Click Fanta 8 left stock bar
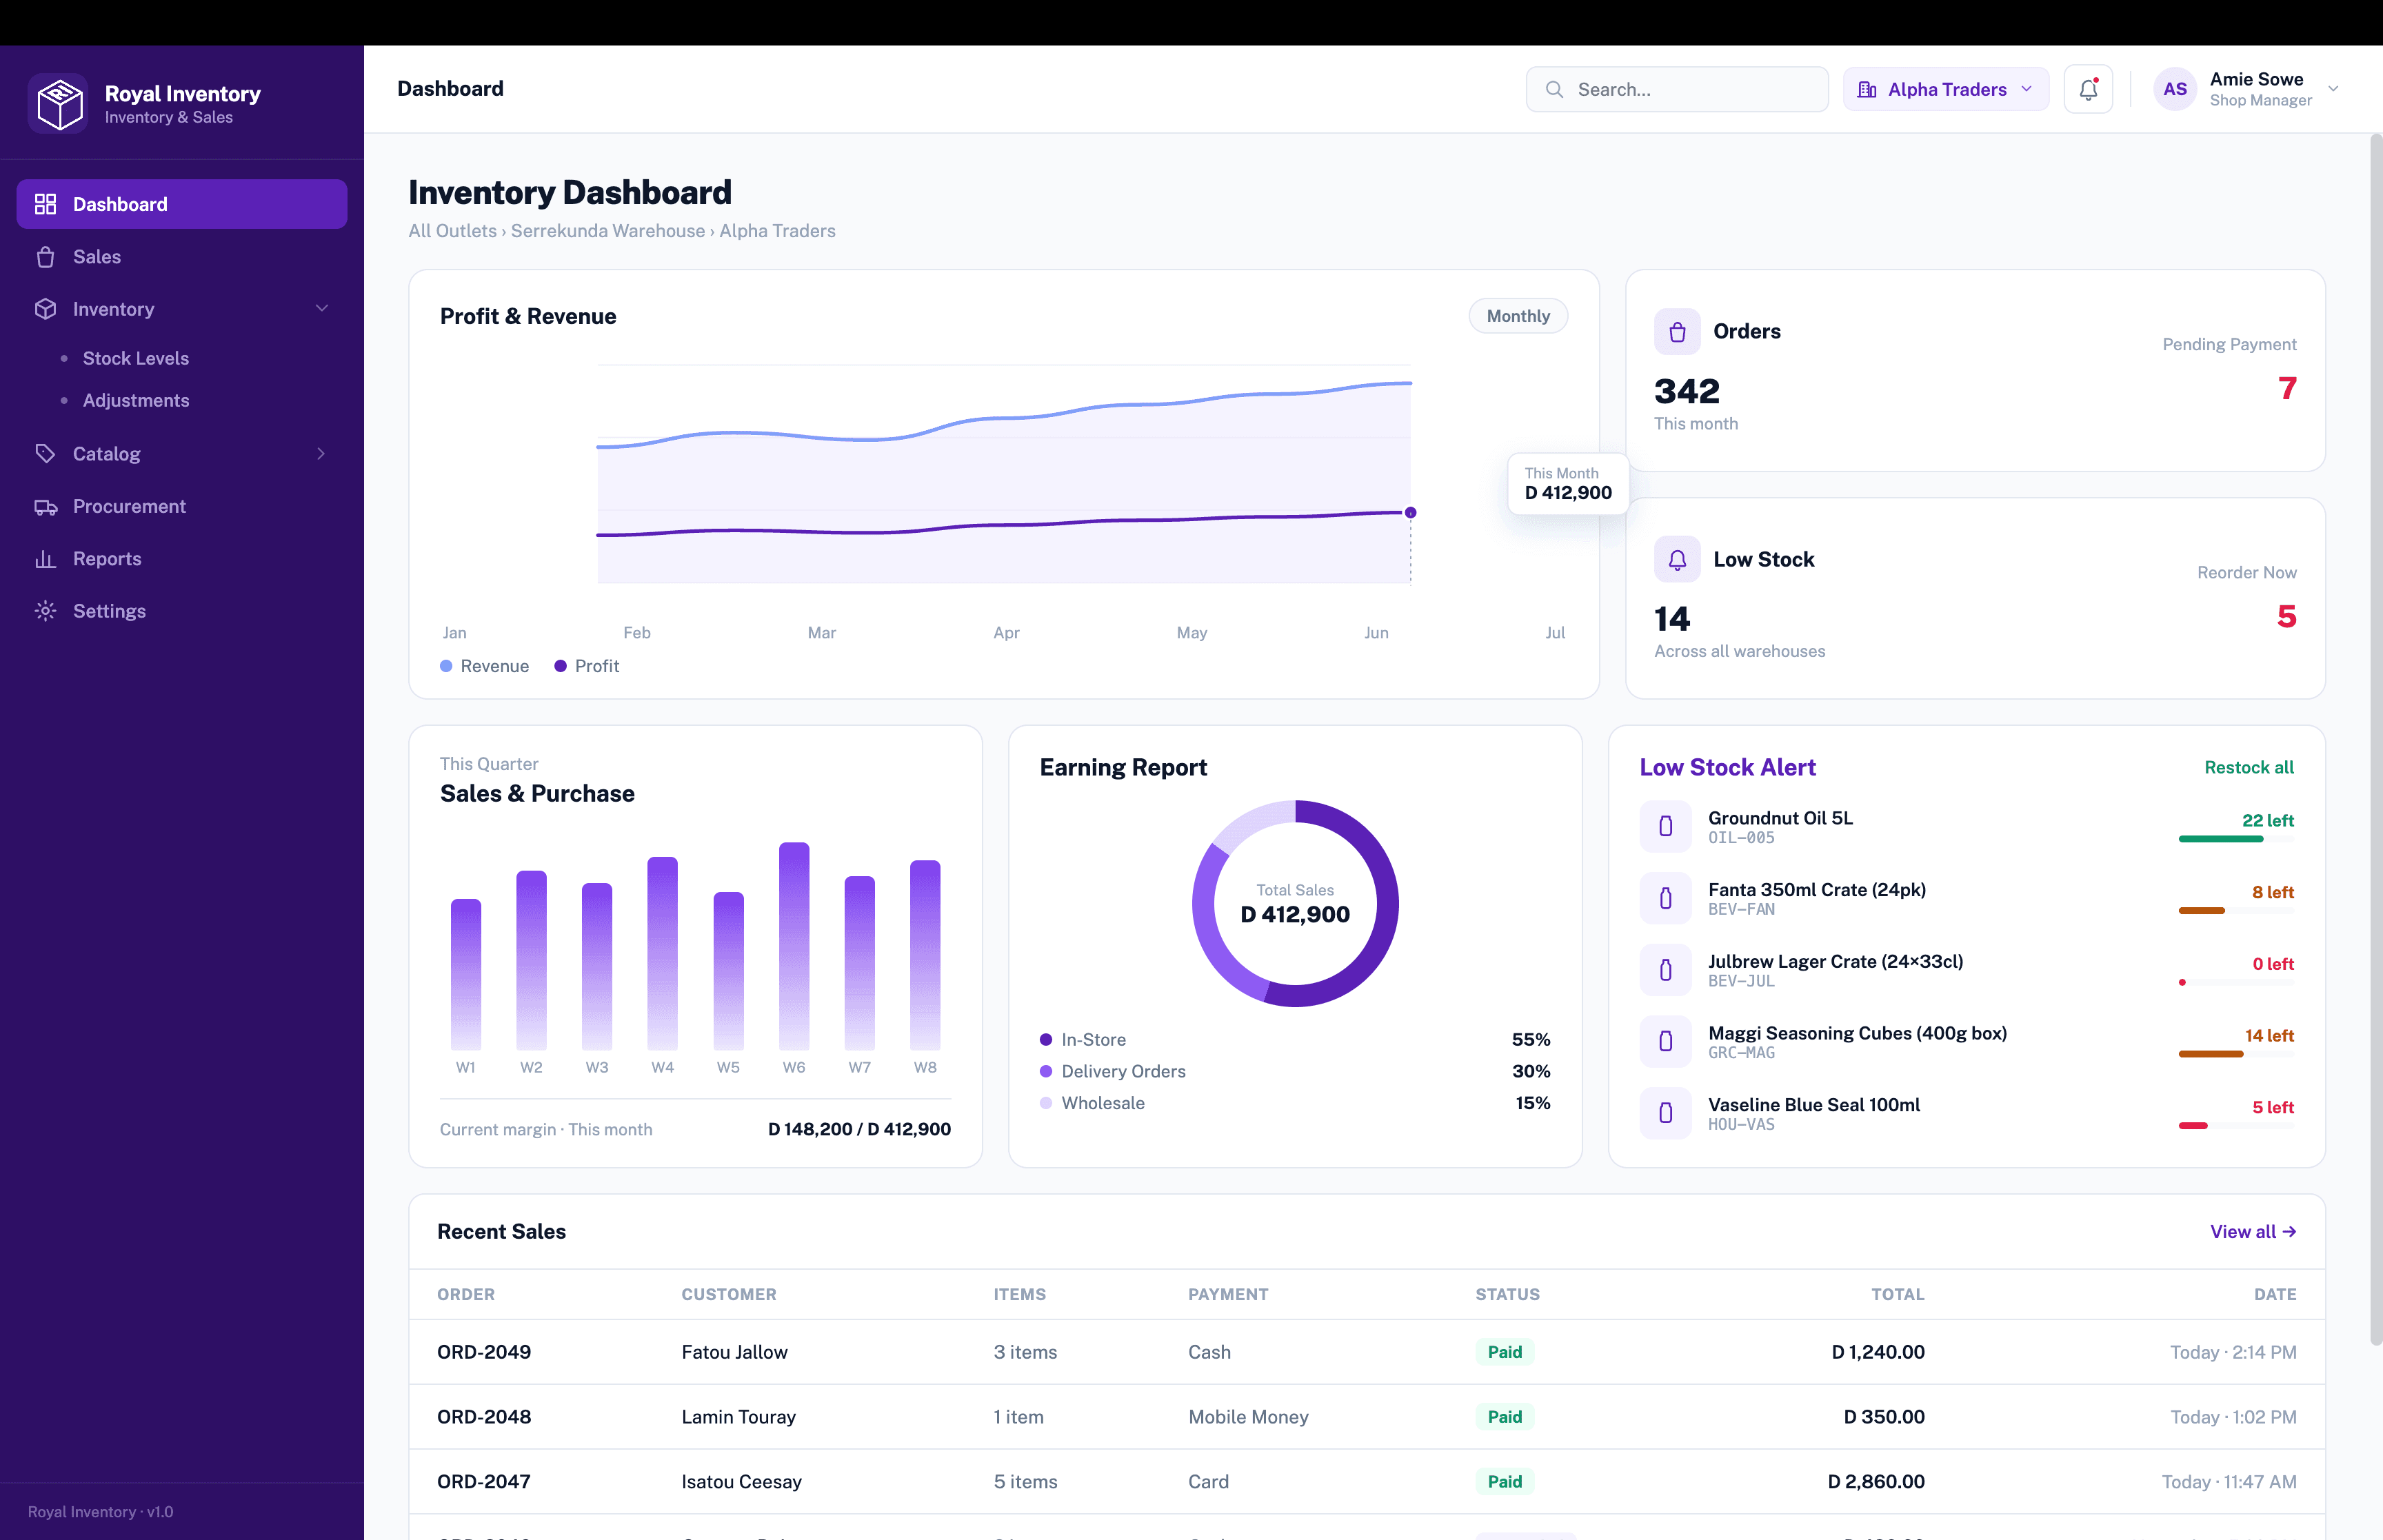Viewport: 2383px width, 1540px height. (x=2236, y=910)
